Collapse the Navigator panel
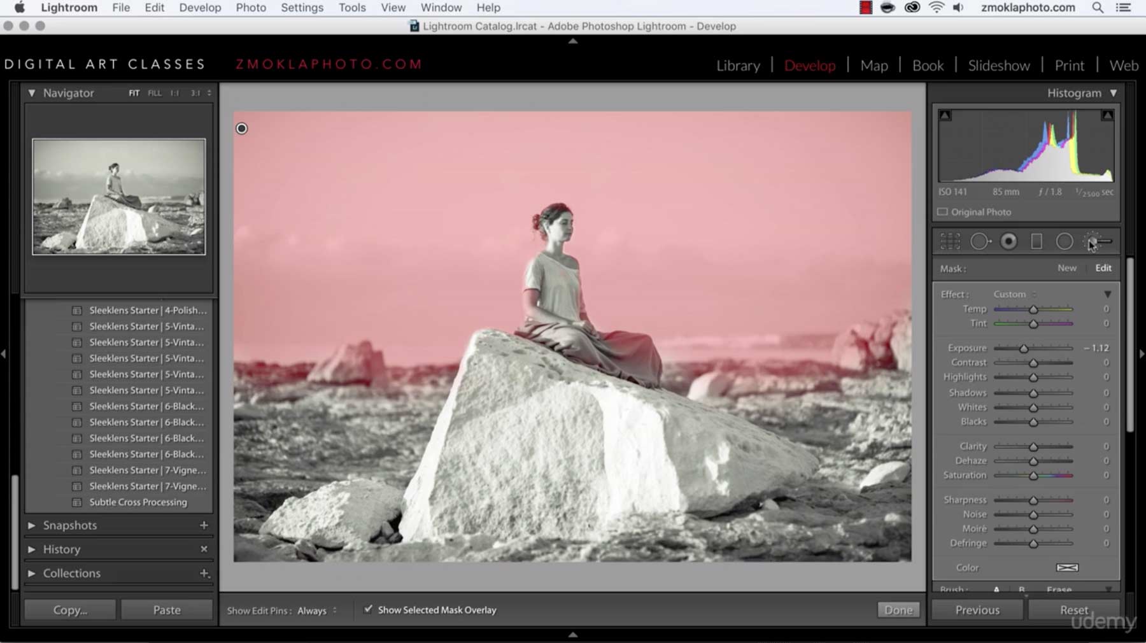 pos(31,93)
